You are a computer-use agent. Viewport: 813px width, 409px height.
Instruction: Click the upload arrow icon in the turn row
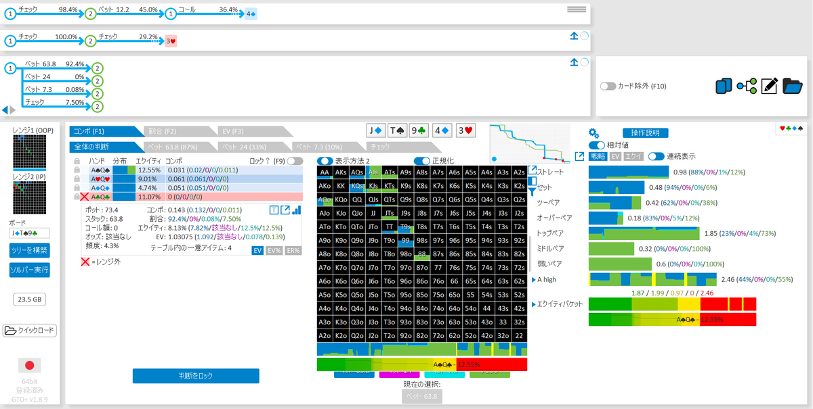[573, 37]
